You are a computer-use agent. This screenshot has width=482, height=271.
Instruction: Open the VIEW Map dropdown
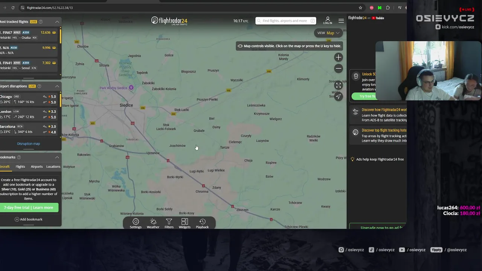tap(328, 33)
